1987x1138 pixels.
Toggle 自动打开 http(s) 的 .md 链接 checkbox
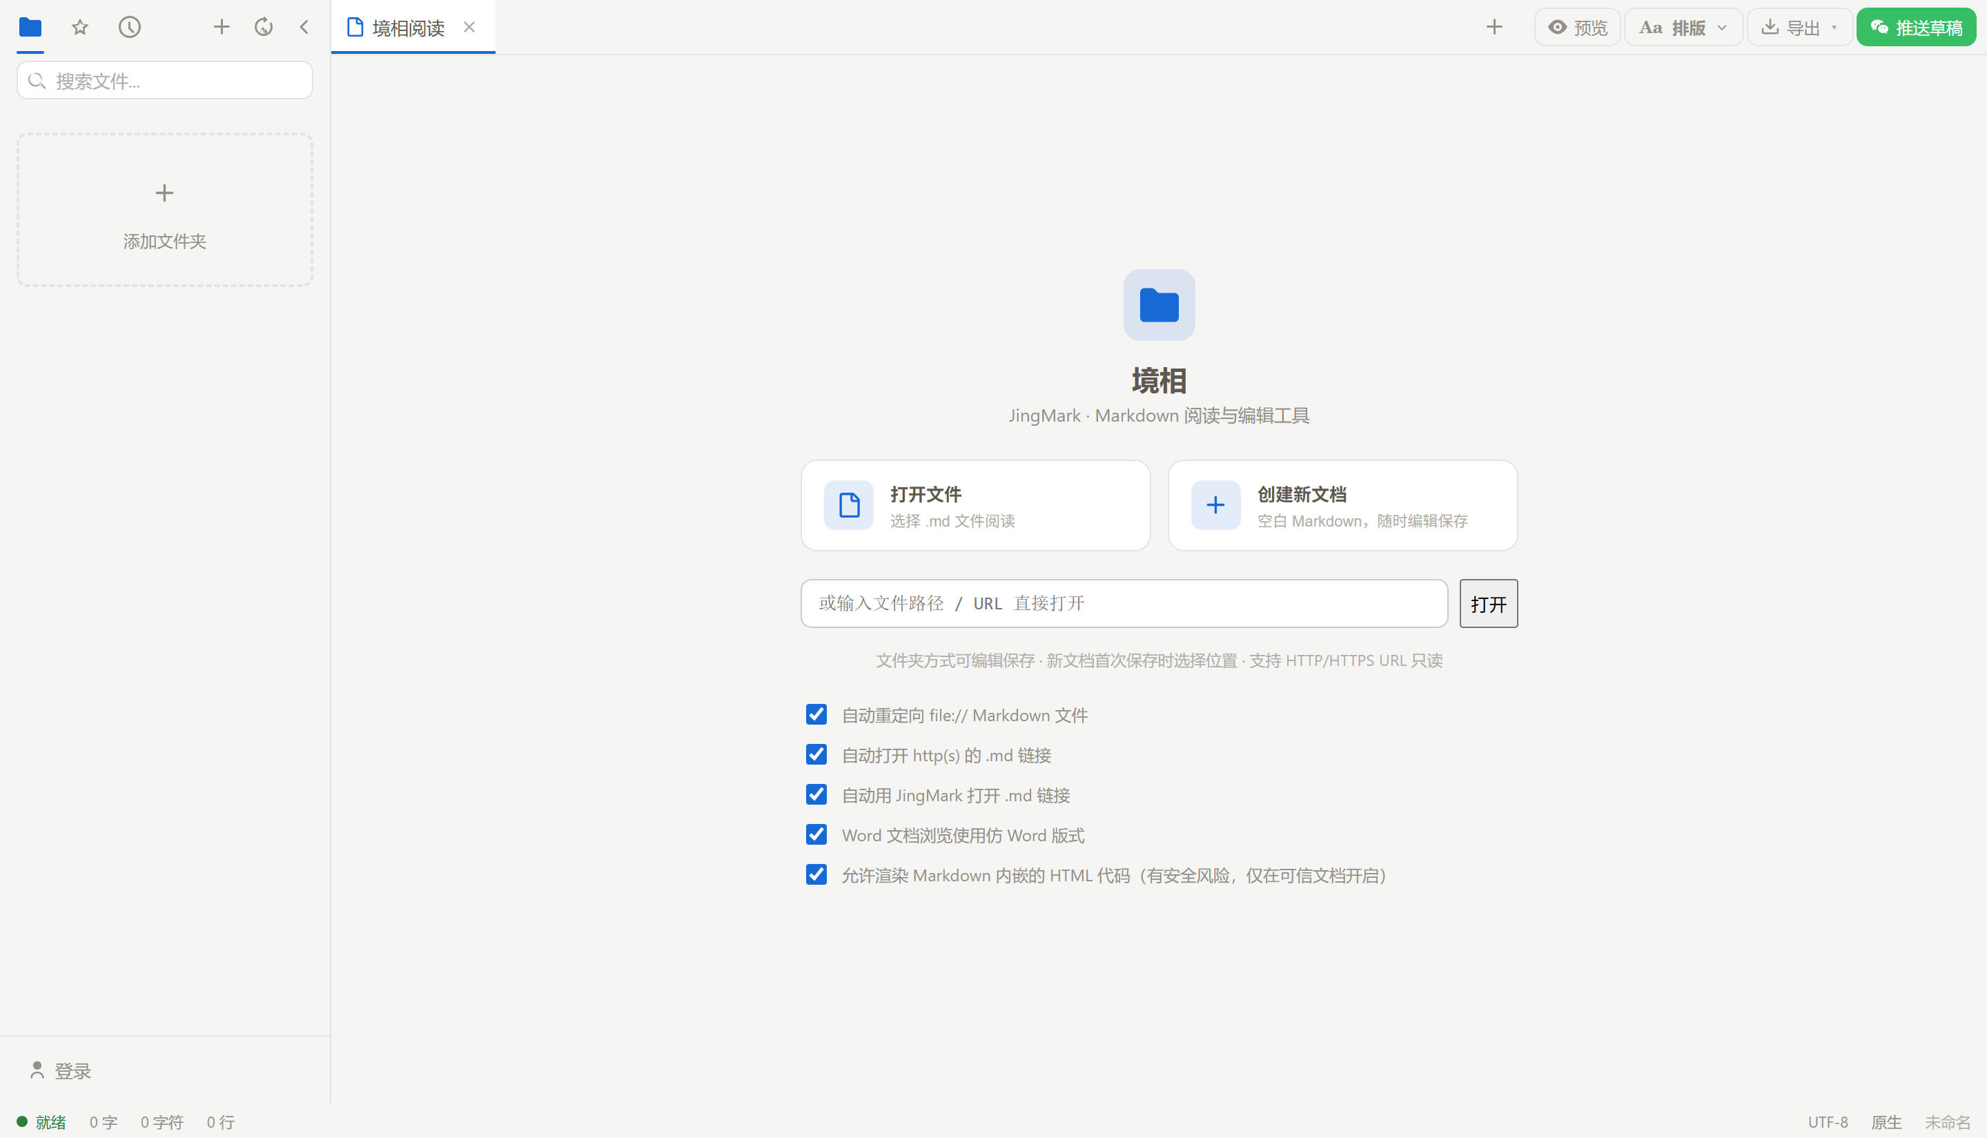pyautogui.click(x=816, y=754)
